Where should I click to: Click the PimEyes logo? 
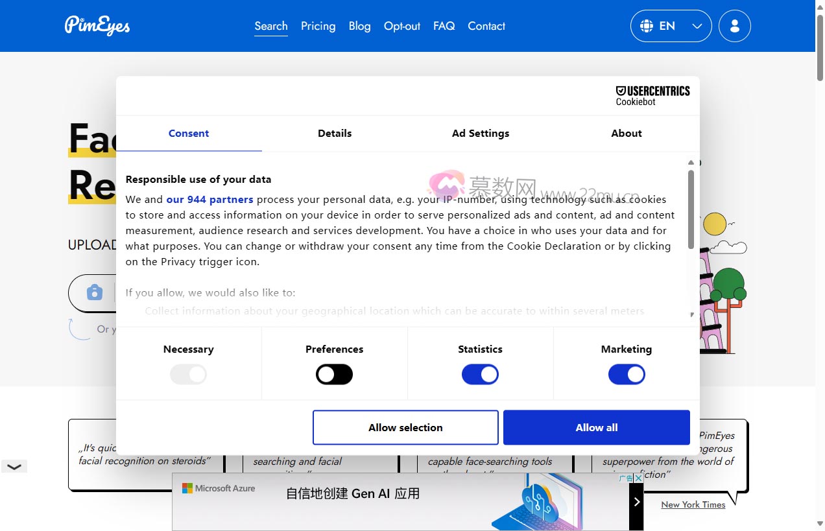pyautogui.click(x=97, y=26)
